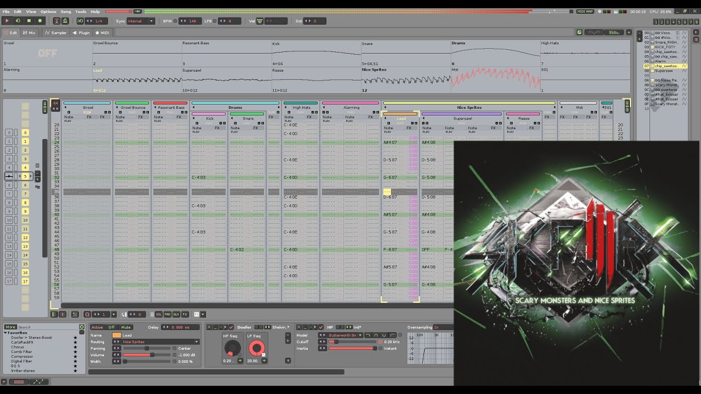Image resolution: width=701 pixels, height=394 pixels.
Task: Open the View menu
Action: tap(31, 11)
